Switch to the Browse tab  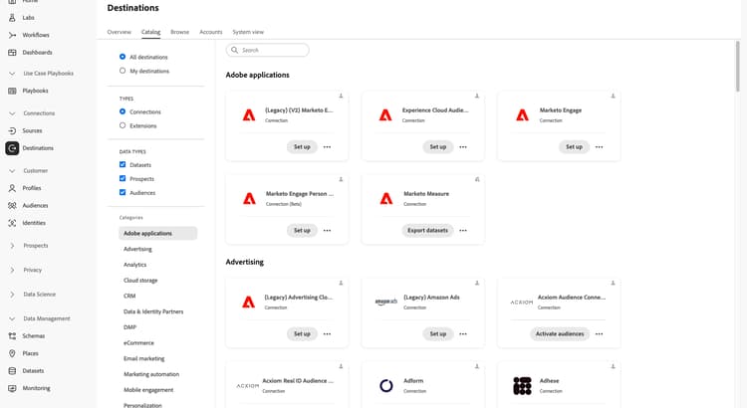pos(179,32)
